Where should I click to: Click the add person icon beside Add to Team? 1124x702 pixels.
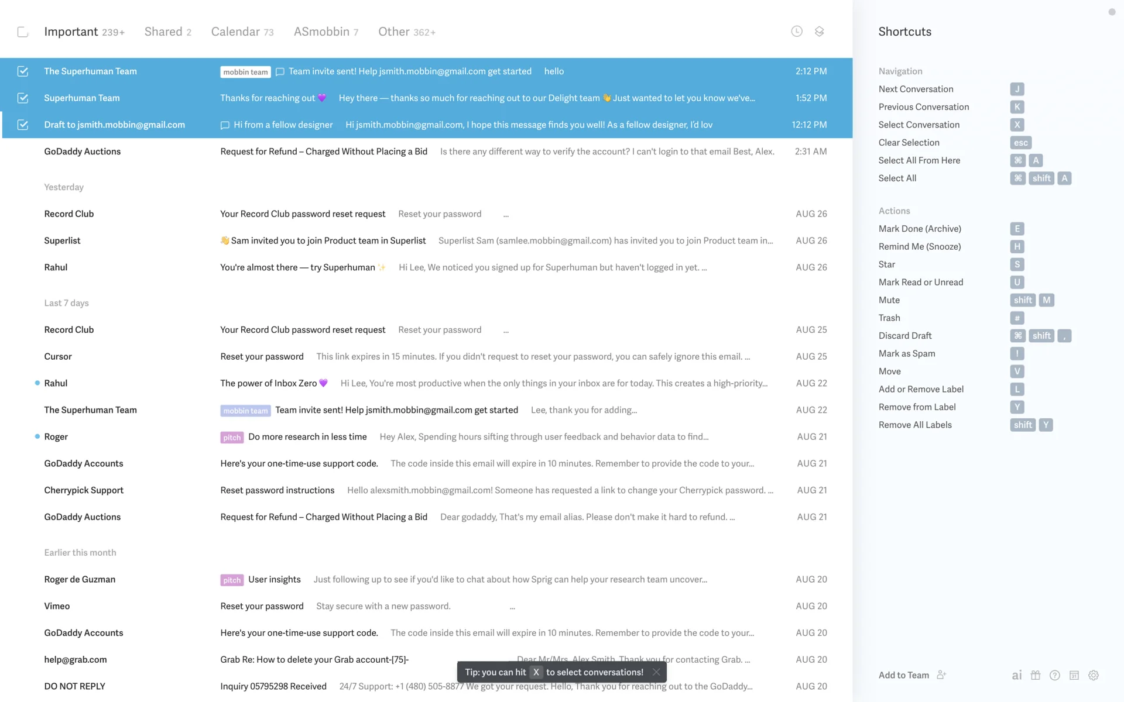(x=941, y=675)
